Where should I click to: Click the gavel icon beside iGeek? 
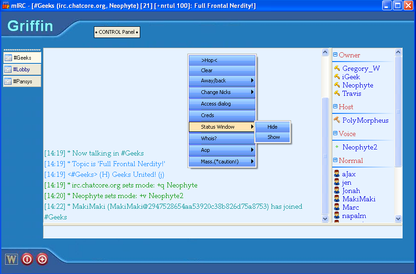point(337,77)
